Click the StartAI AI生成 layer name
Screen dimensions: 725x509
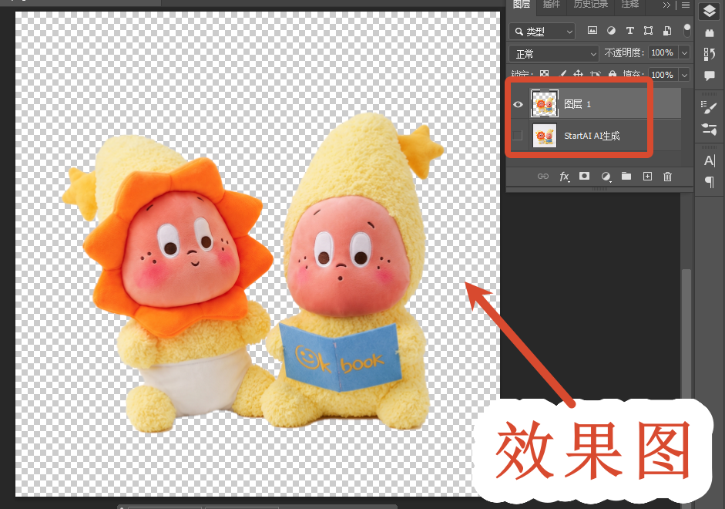point(592,136)
